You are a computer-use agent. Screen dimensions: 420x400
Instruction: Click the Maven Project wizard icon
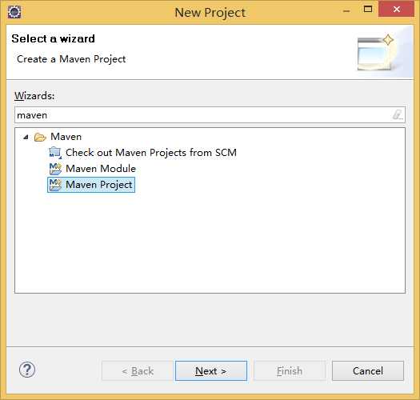click(x=55, y=185)
